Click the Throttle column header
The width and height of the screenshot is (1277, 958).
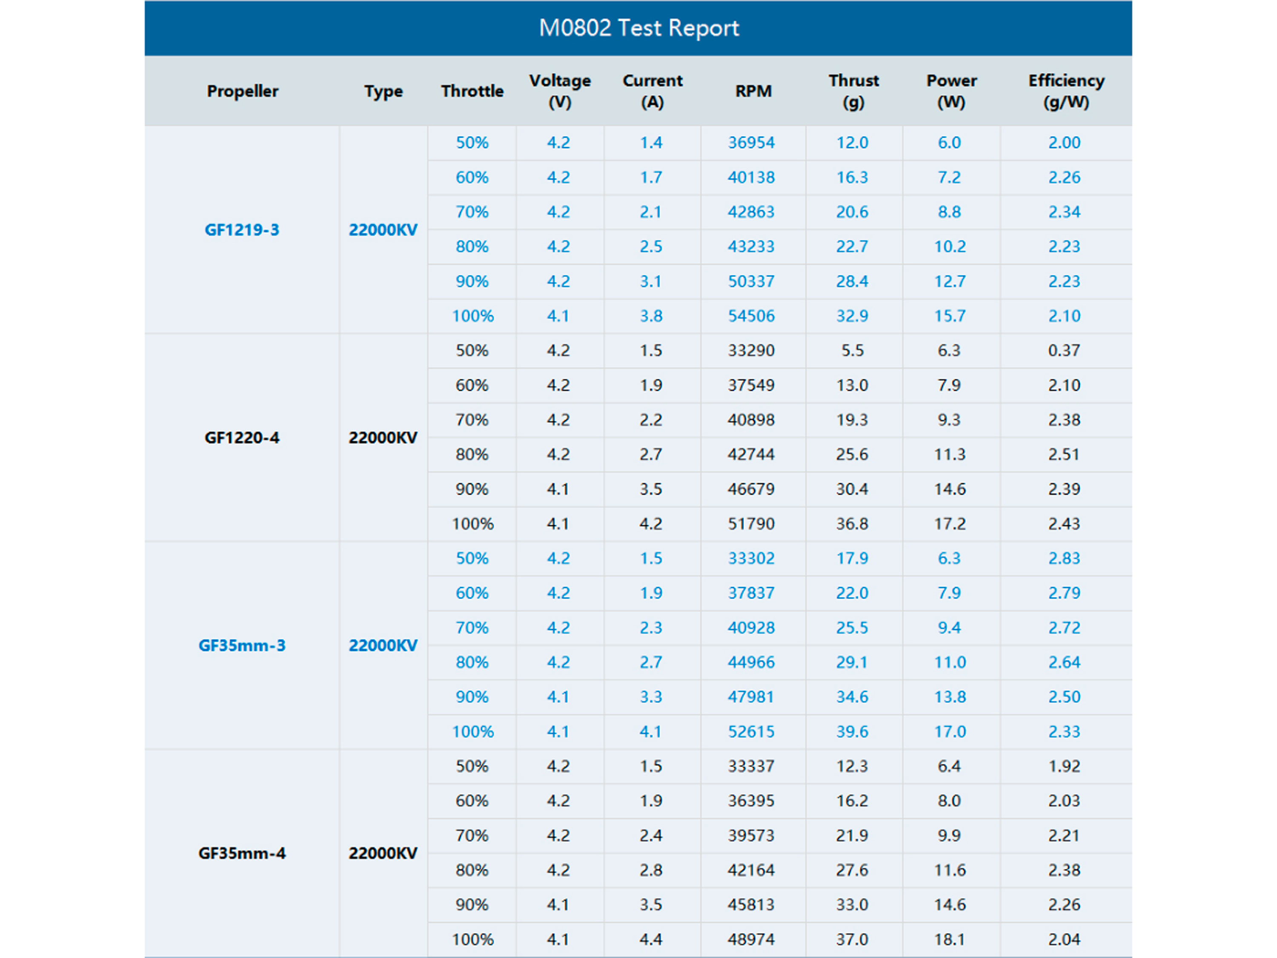click(x=472, y=91)
